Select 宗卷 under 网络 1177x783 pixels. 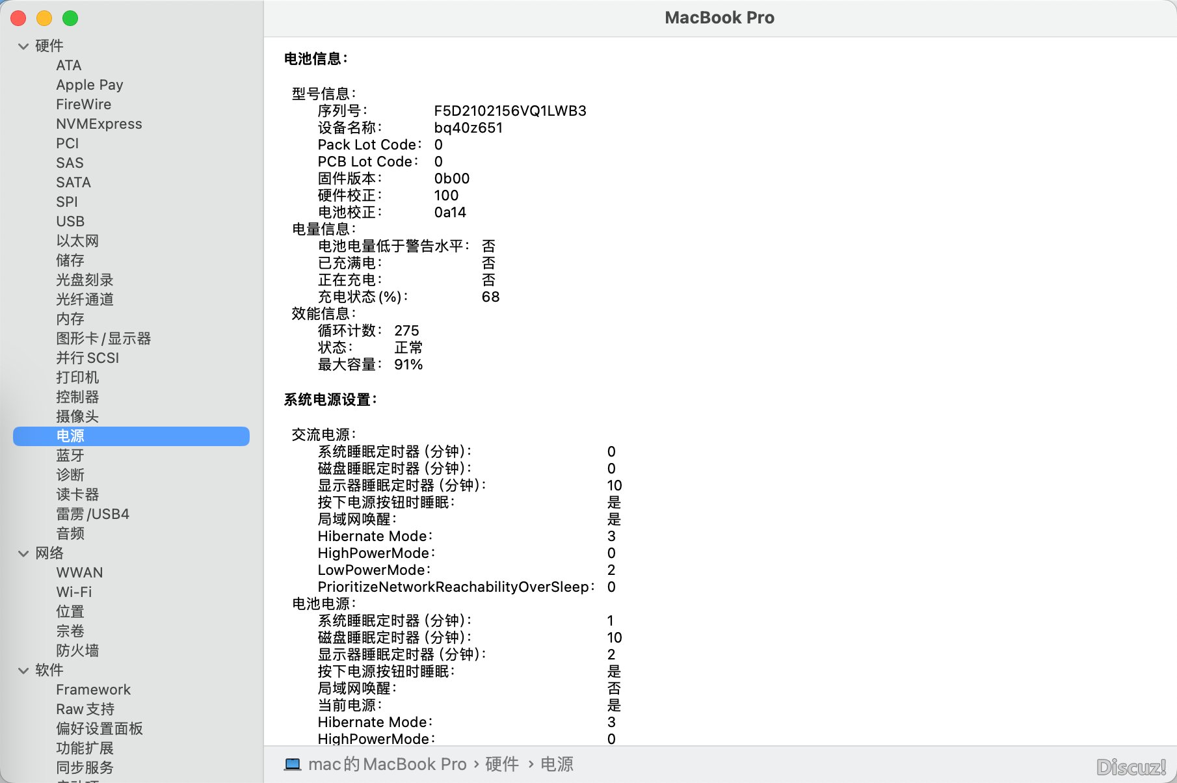pos(70,631)
